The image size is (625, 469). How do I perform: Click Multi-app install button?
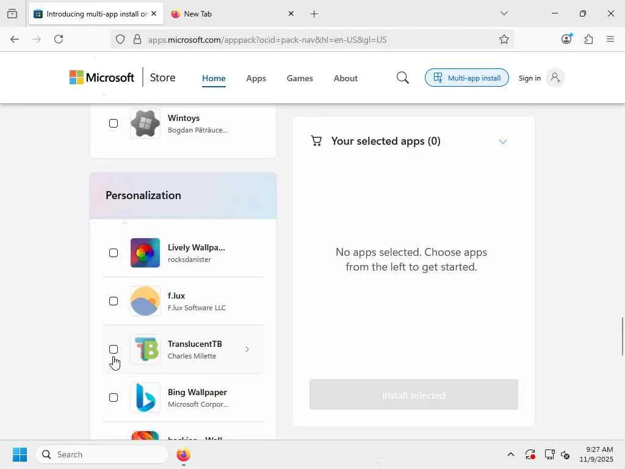pyautogui.click(x=467, y=78)
